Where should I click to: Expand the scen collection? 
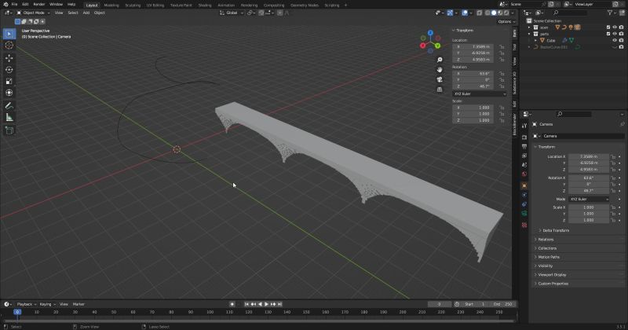[529, 27]
